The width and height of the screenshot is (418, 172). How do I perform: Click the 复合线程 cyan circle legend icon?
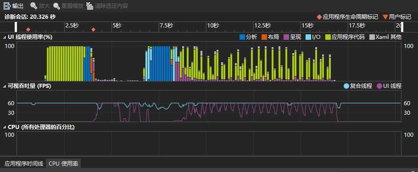coord(346,86)
